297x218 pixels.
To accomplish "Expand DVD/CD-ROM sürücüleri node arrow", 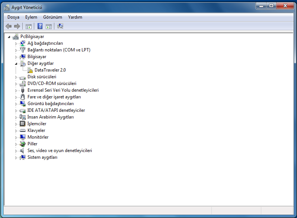I will pyautogui.click(x=16, y=84).
